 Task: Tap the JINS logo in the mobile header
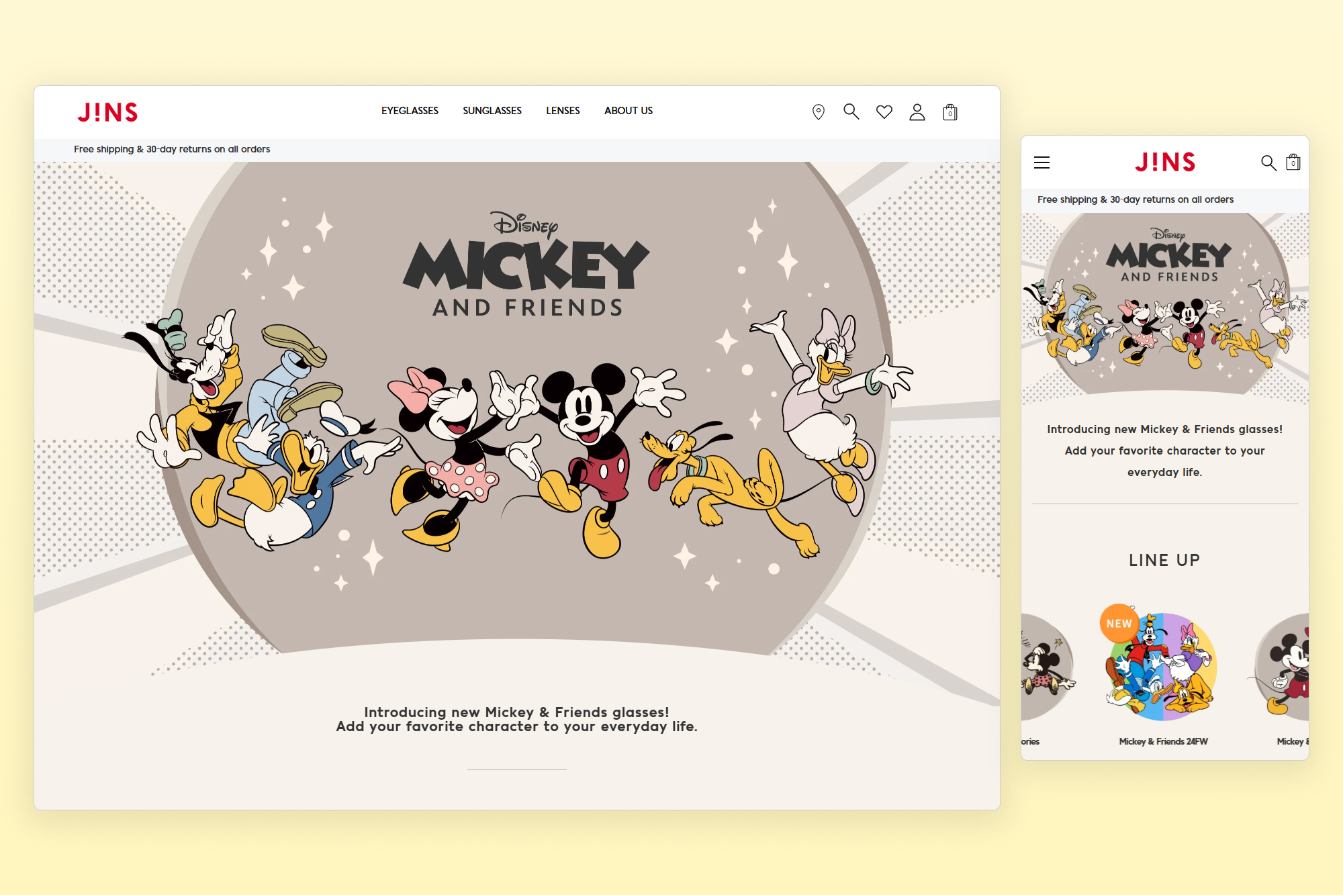pyautogui.click(x=1165, y=162)
